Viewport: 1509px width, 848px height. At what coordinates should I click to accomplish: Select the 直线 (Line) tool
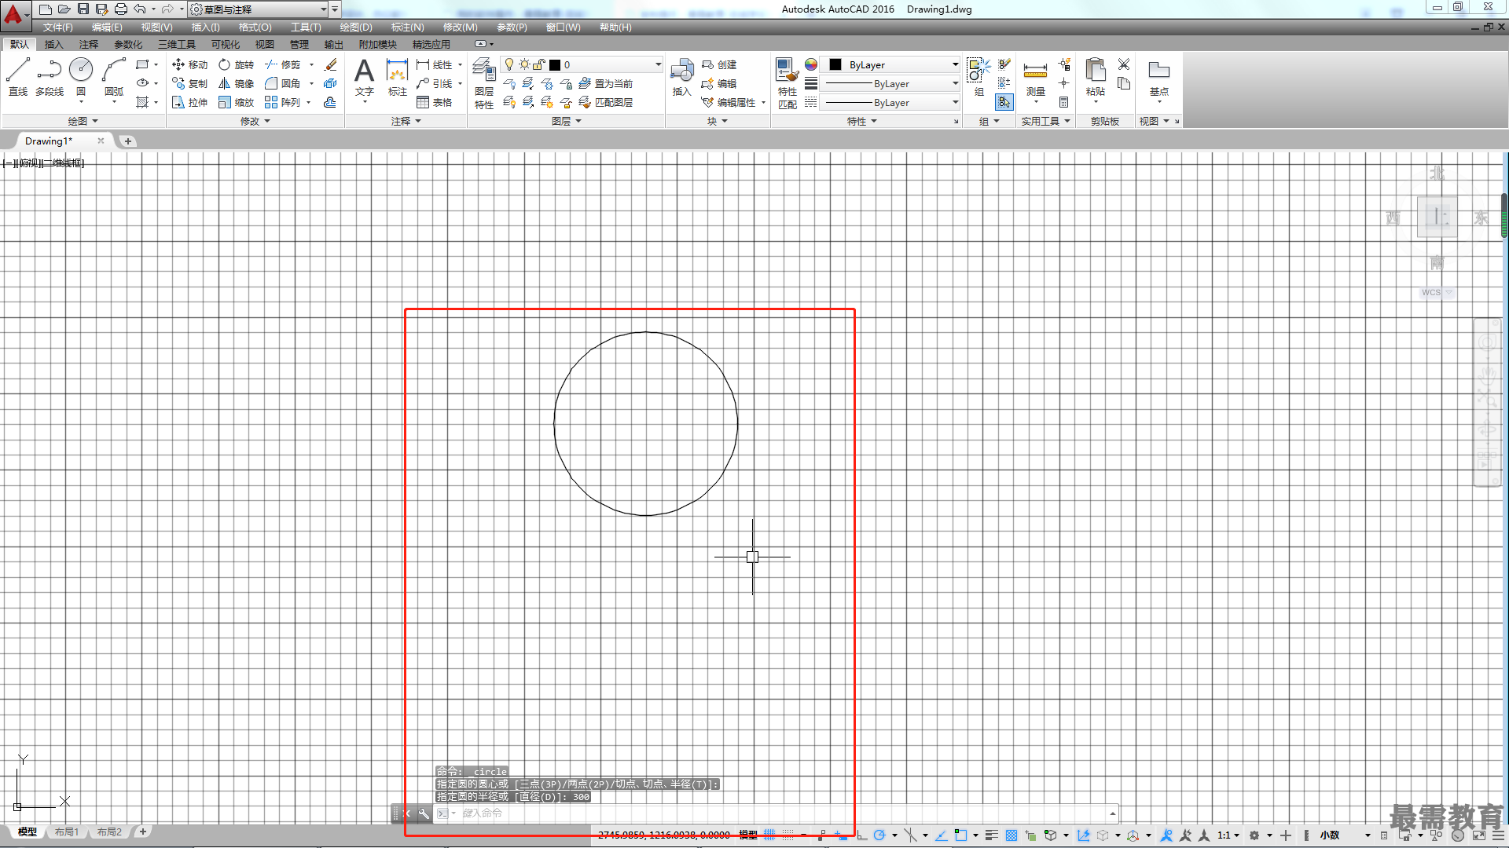pyautogui.click(x=17, y=77)
